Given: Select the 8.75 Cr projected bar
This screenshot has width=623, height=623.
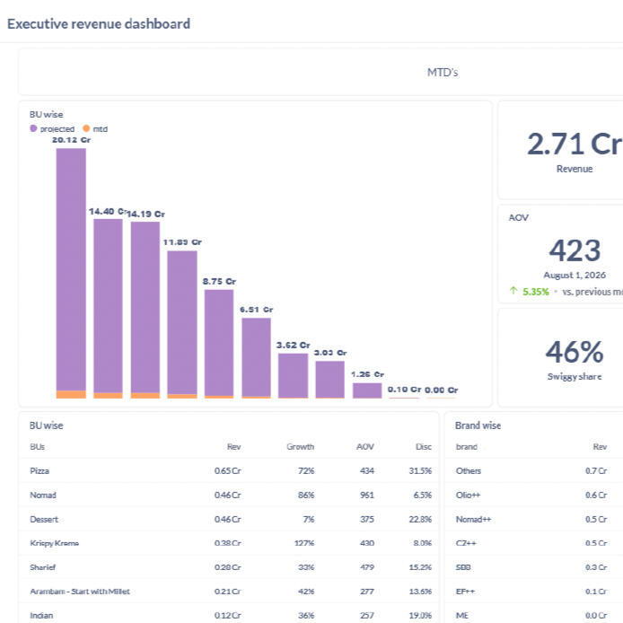Looking at the screenshot, I should [219, 343].
